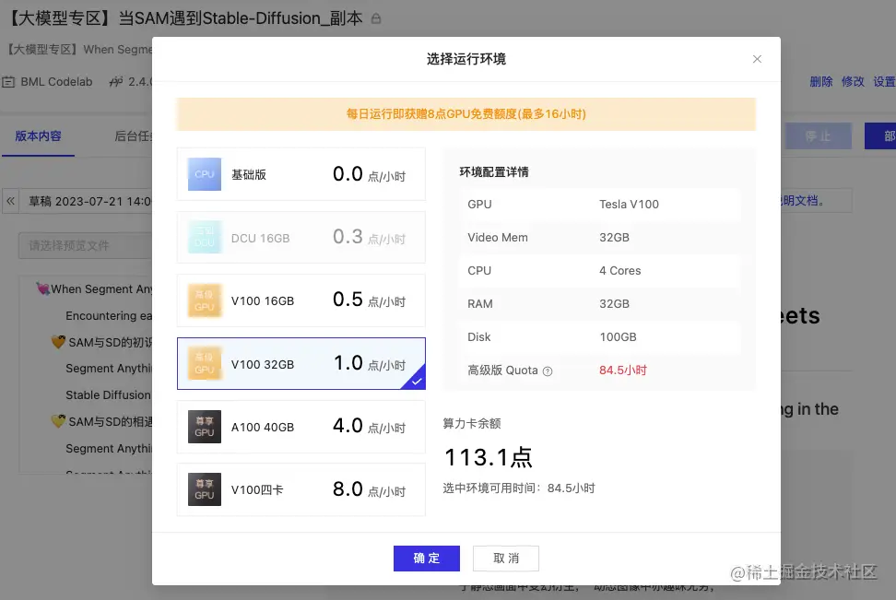
Task: Select the A100 40GB environment option
Action: tap(301, 427)
